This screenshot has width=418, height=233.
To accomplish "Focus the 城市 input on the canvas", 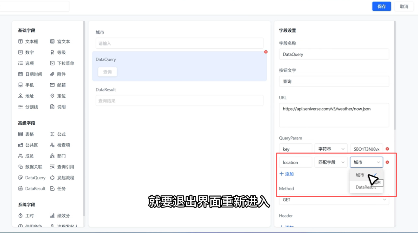I will tap(180, 43).
